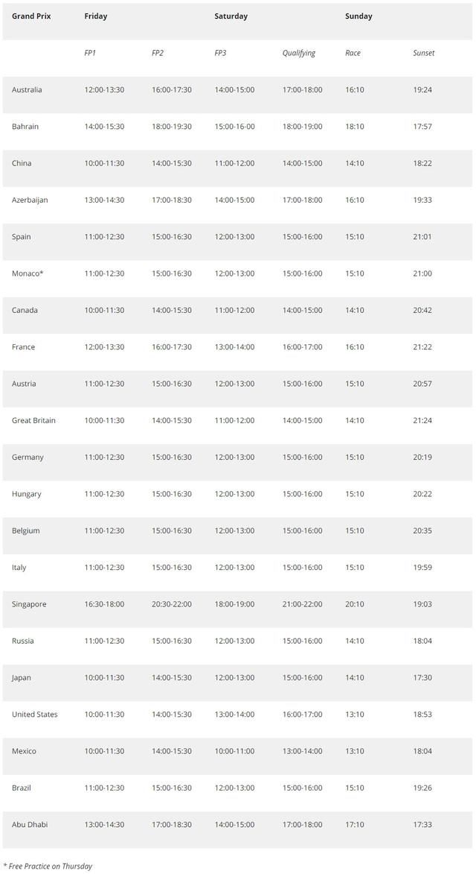This screenshot has height=874, width=476.
Task: Click the Brazil FP2 time 15:00-16:30
Action: pyautogui.click(x=172, y=788)
